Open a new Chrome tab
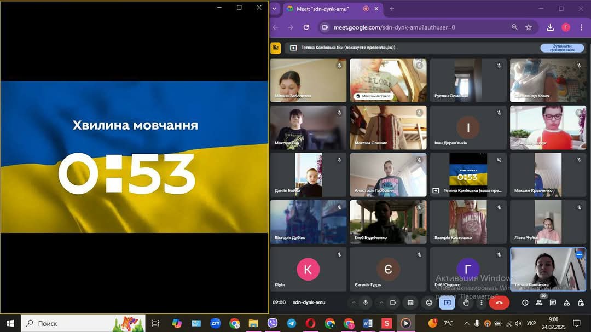Image resolution: width=591 pixels, height=332 pixels. (x=392, y=9)
